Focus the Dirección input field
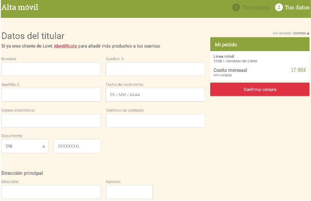311x201 pixels. click(x=51, y=192)
